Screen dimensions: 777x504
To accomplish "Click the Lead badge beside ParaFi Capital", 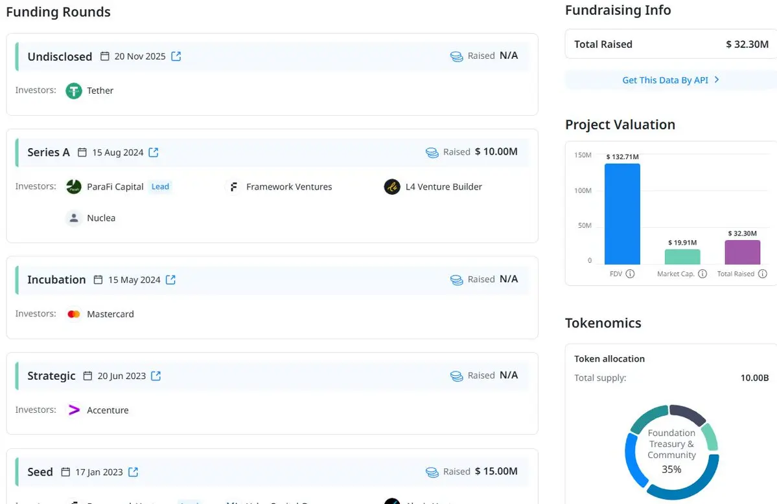I will tap(160, 187).
